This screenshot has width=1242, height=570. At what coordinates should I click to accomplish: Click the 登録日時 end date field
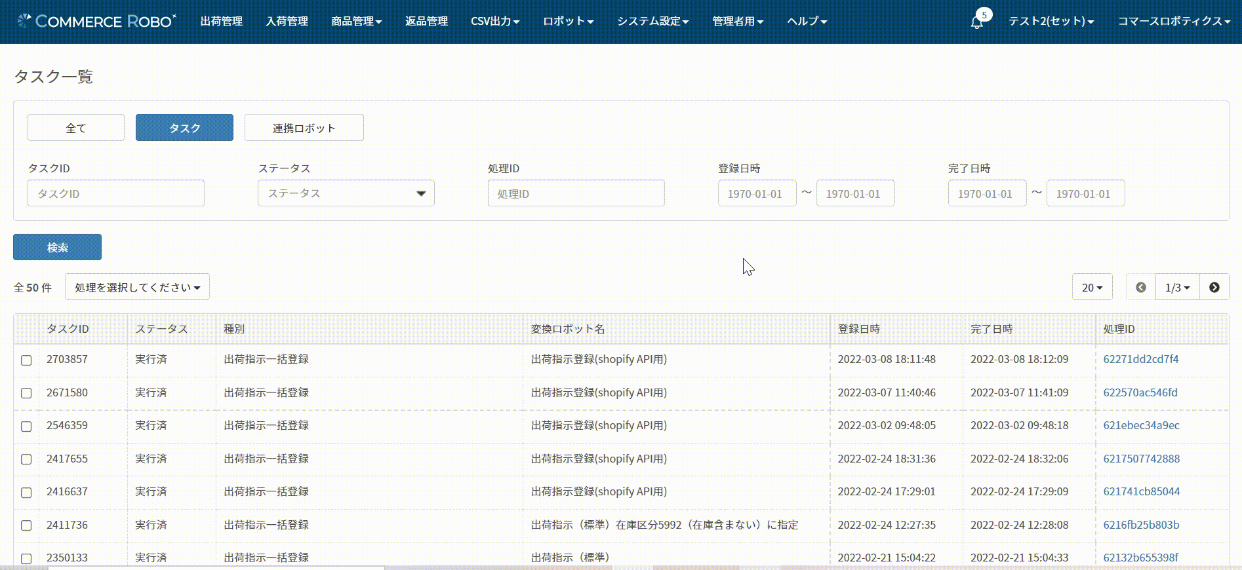(856, 193)
